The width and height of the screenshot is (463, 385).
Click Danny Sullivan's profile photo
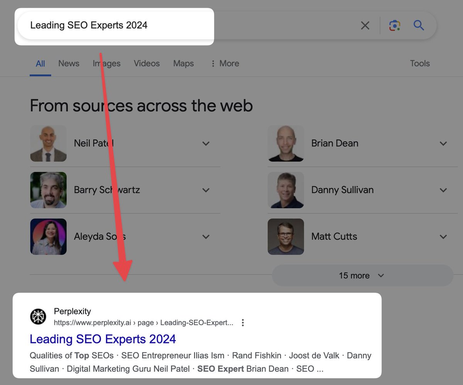[x=286, y=190]
